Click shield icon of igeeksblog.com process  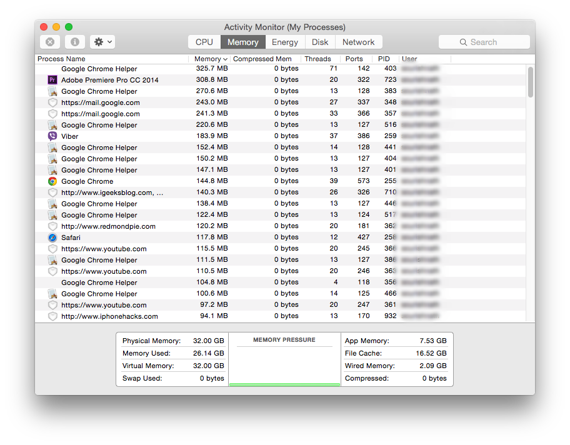click(52, 192)
